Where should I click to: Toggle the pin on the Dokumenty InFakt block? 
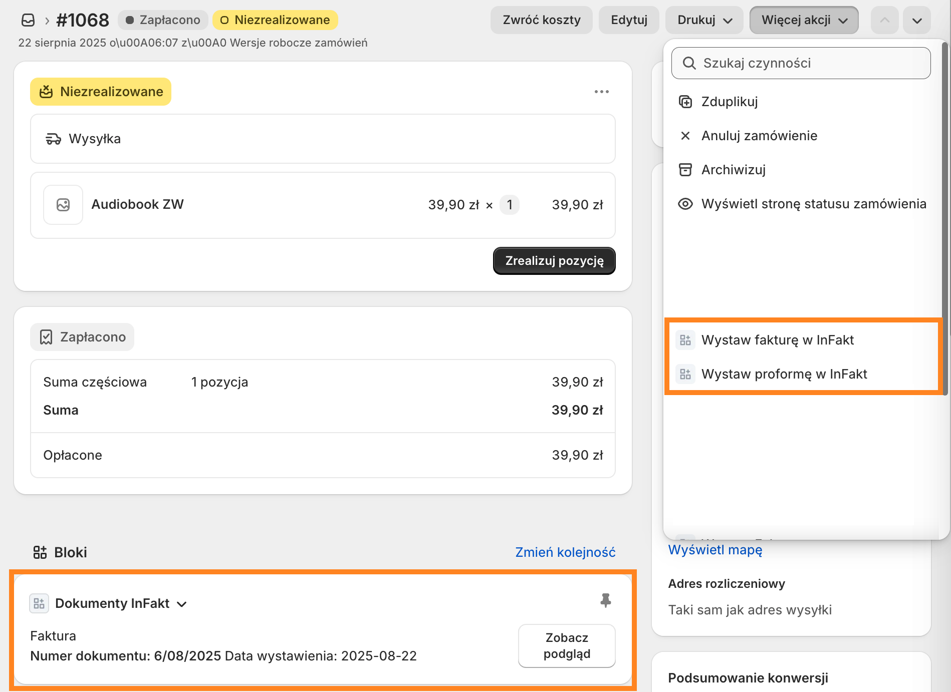pyautogui.click(x=607, y=600)
